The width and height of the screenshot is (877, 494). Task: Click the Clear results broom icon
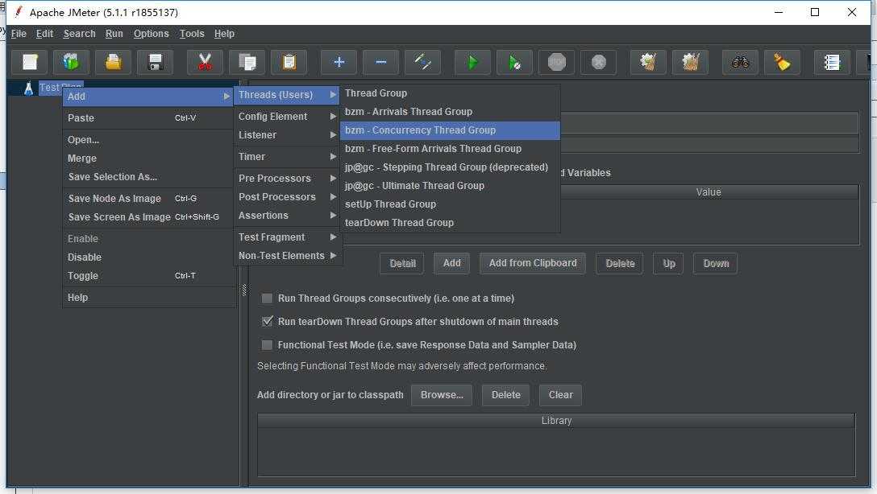(648, 62)
